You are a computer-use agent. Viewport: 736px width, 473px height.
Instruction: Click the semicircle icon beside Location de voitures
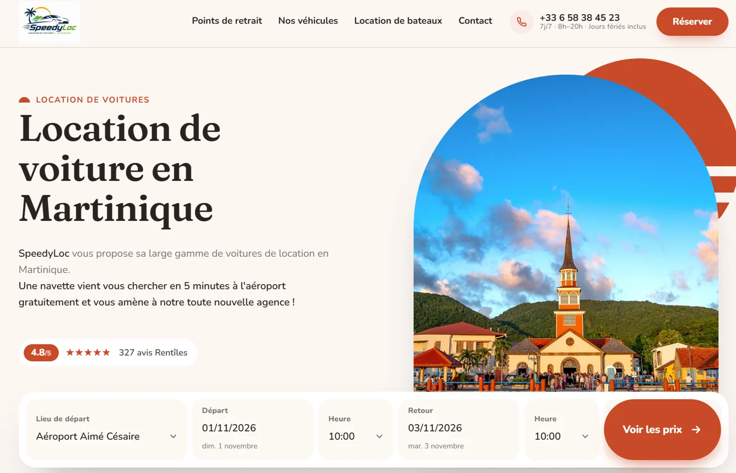click(24, 100)
